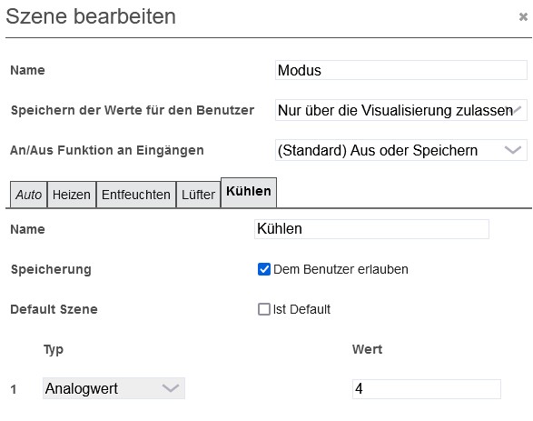Click the chevron arrow of Aus oder Speichern
The width and height of the screenshot is (533, 421).
513,150
